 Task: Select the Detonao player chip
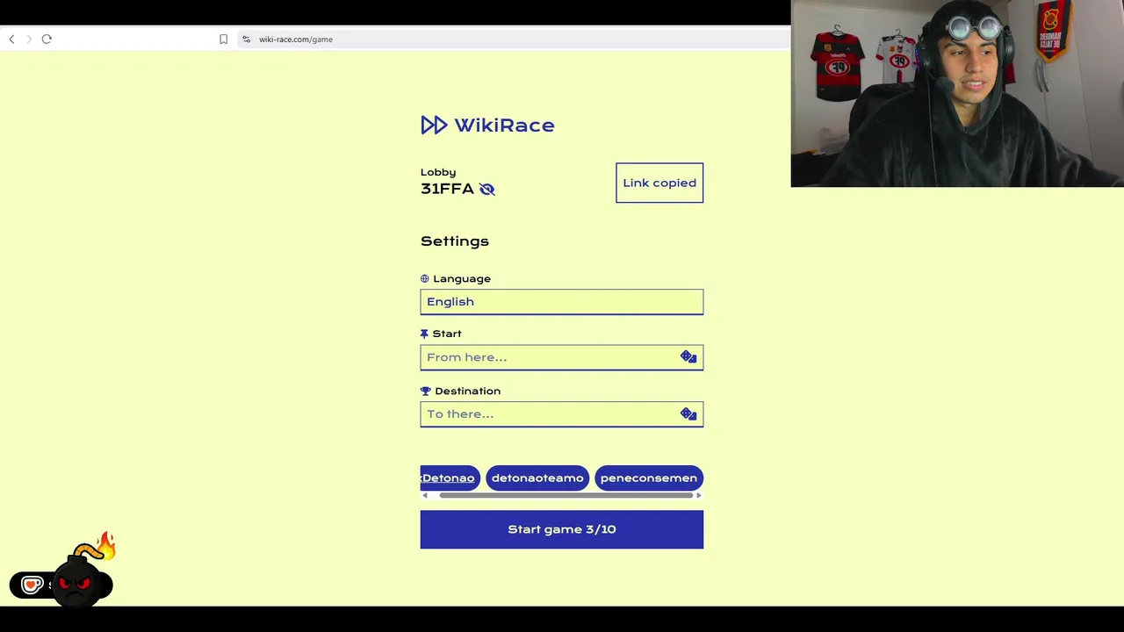(x=450, y=478)
